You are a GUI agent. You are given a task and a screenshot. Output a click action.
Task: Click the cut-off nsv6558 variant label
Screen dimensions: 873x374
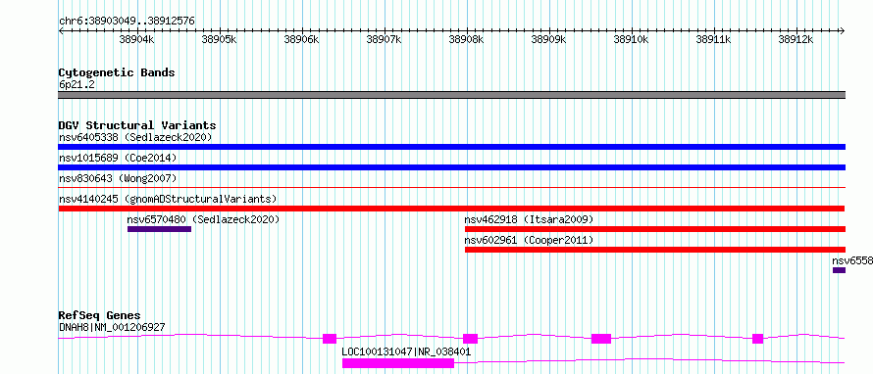pos(852,260)
